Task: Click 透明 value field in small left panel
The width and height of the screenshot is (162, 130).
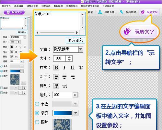Action: [x=15, y=61]
